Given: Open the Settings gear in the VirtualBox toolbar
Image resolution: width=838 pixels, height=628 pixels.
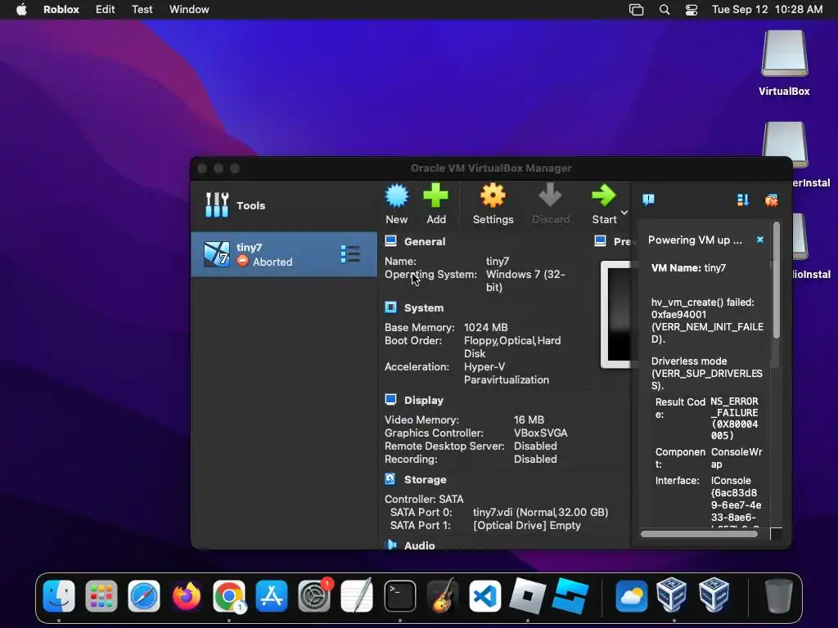Looking at the screenshot, I should tap(493, 196).
